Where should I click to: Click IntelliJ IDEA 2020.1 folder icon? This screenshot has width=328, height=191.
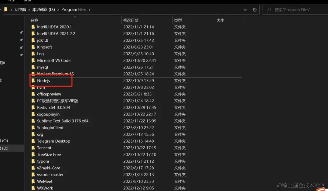(33, 27)
